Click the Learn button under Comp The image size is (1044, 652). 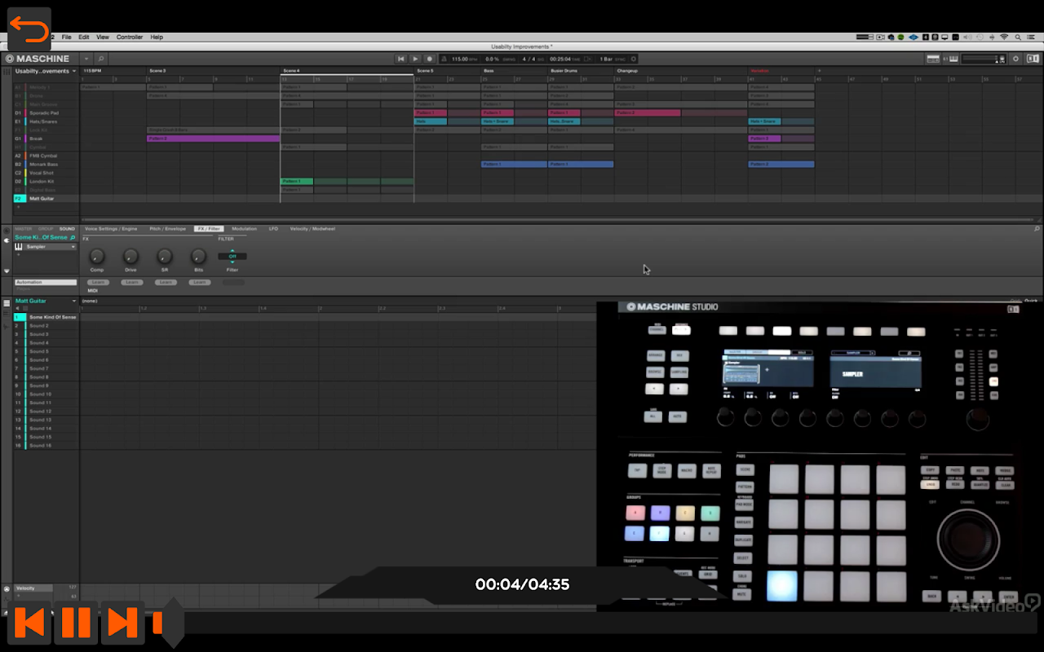click(97, 282)
